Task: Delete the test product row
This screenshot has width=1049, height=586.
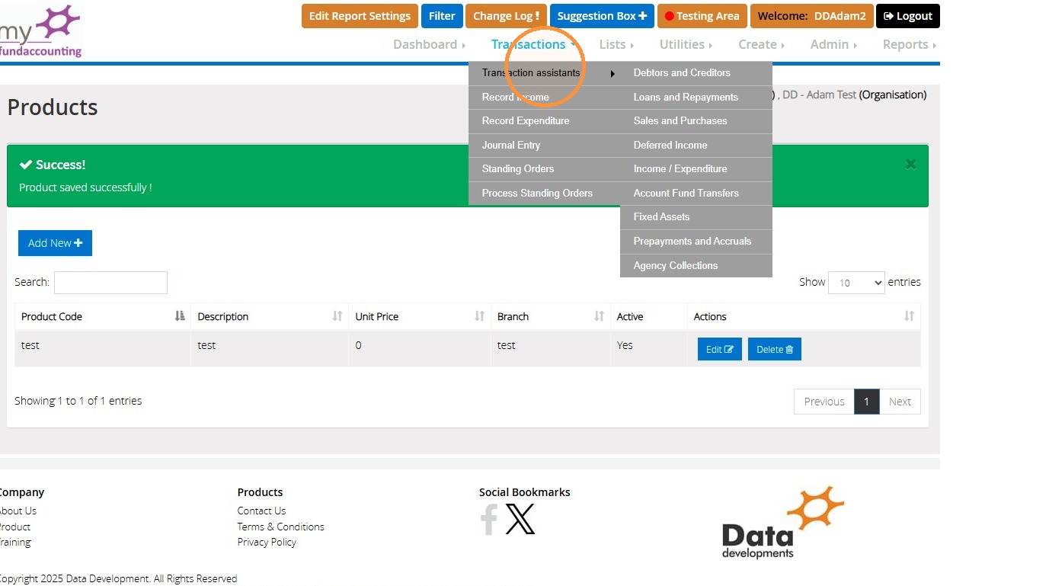Action: pyautogui.click(x=775, y=349)
